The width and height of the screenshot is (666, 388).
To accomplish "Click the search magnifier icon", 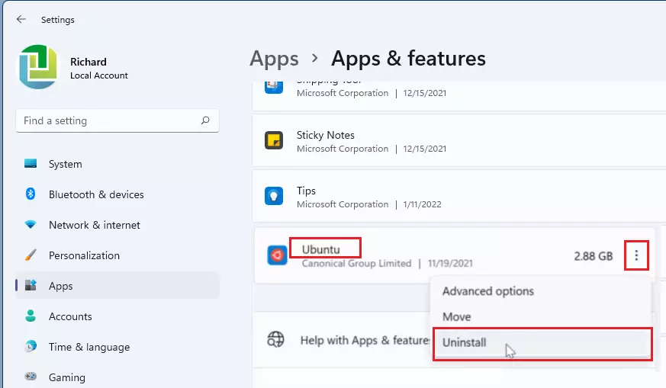I will pos(205,120).
